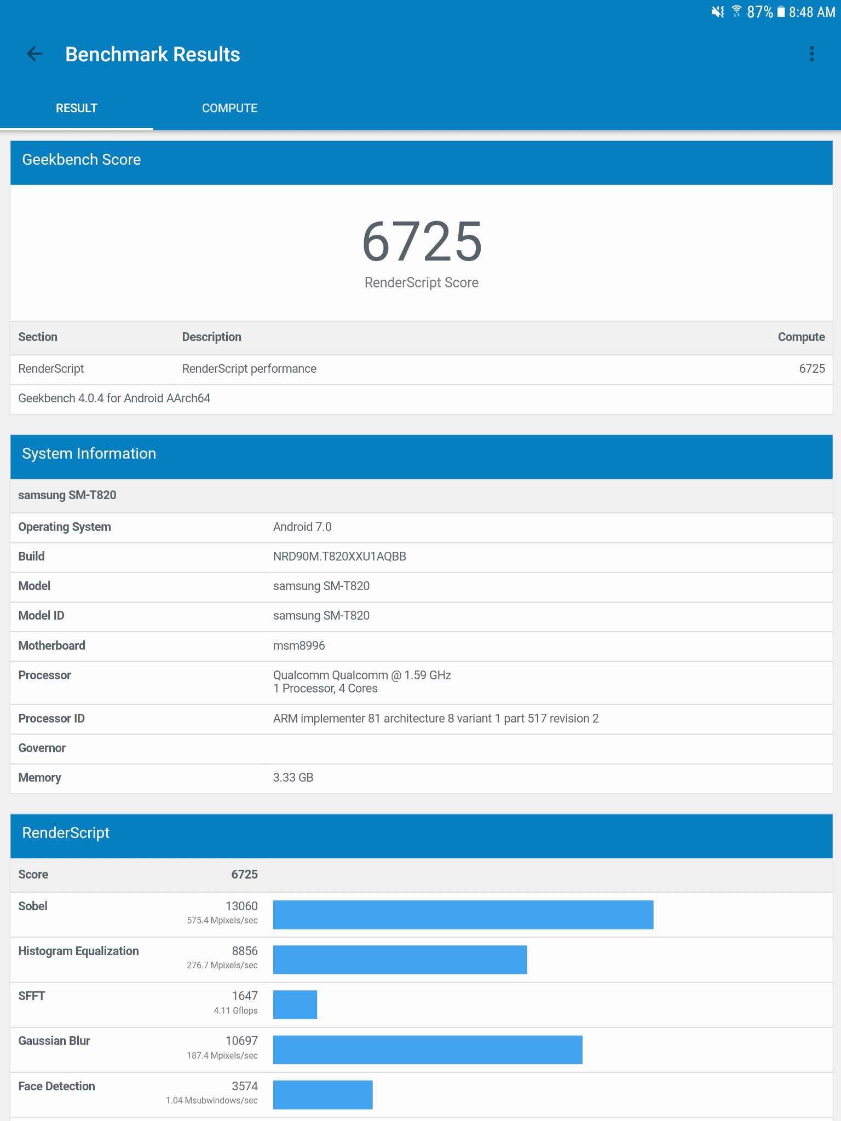
Task: Tap the back arrow icon
Action: click(x=34, y=54)
